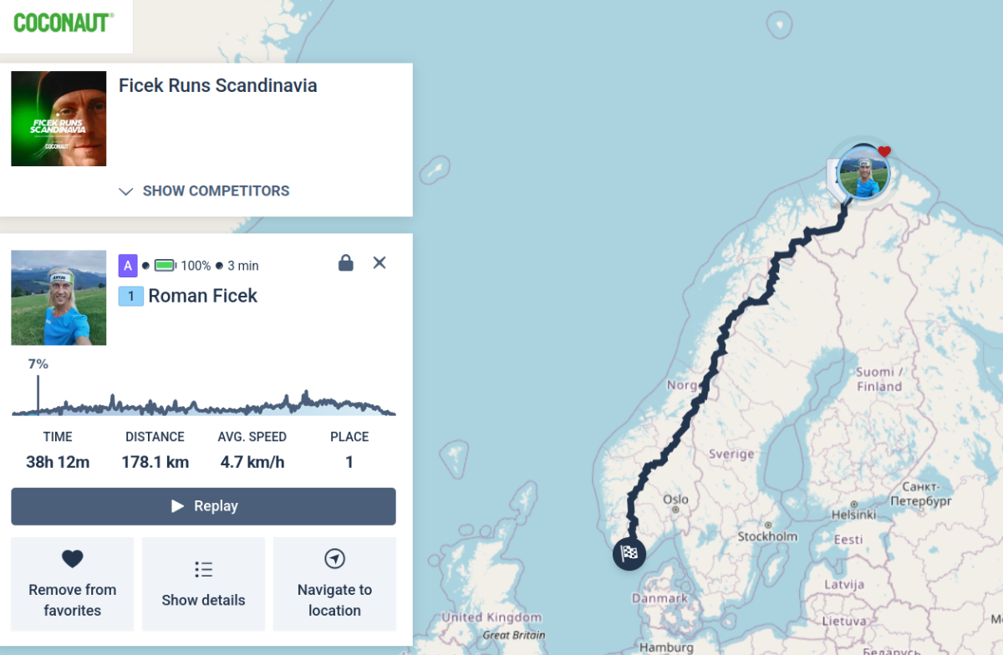1003x655 pixels.
Task: Click the red heart on runner marker
Action: tap(884, 151)
